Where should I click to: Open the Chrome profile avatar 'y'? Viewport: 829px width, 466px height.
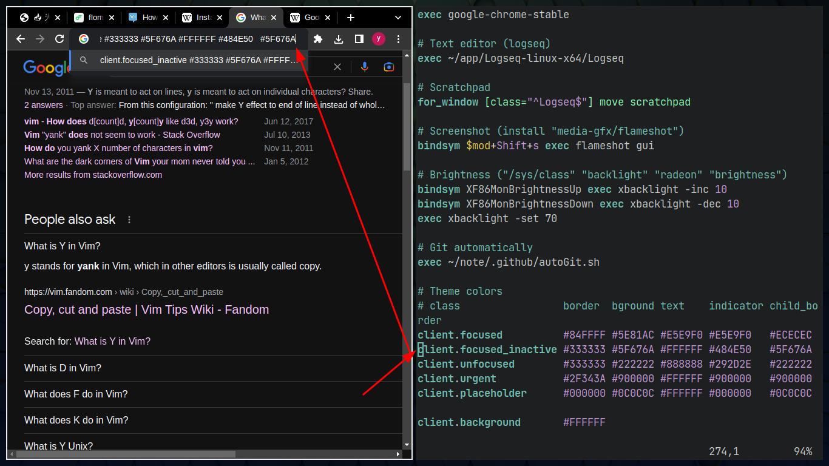[x=379, y=39]
